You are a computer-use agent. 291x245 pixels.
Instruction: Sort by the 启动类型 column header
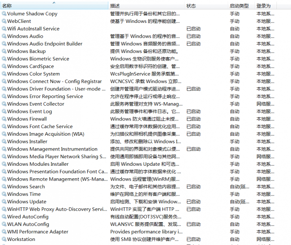[x=241, y=6]
